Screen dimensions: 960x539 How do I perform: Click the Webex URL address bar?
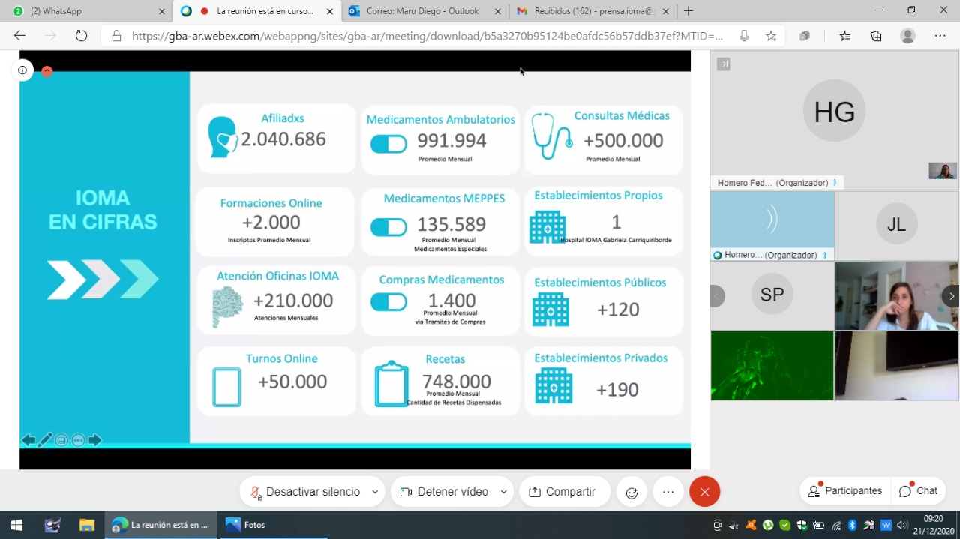tap(427, 36)
